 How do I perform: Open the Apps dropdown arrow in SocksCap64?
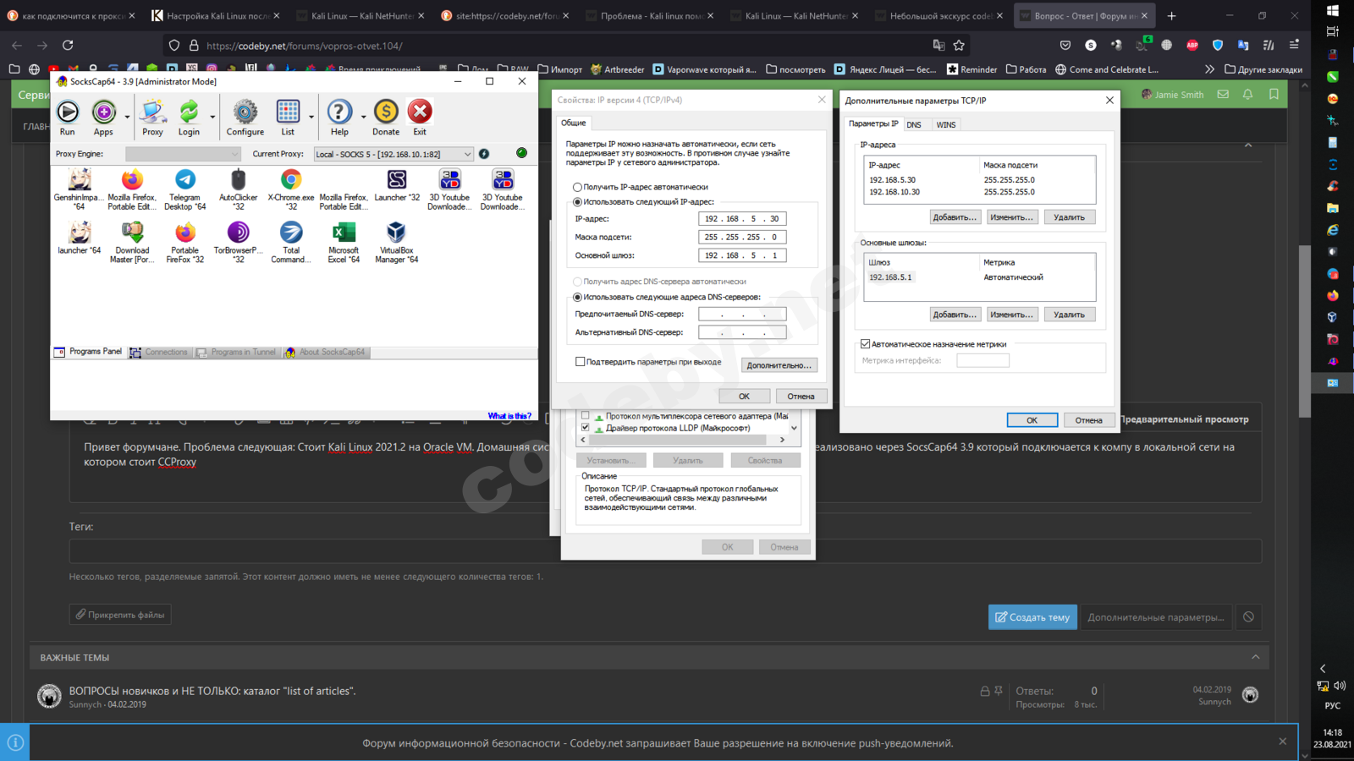pyautogui.click(x=127, y=117)
